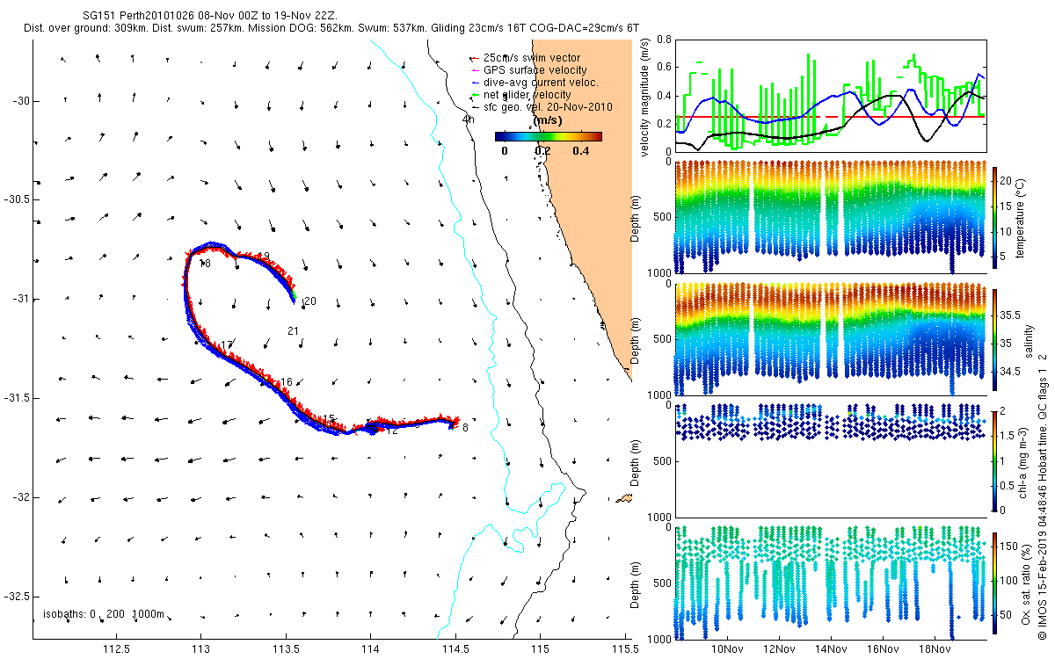Image resolution: width=1055 pixels, height=659 pixels.
Task: Click longitude tick '115.5' on the map axis
Action: [623, 649]
